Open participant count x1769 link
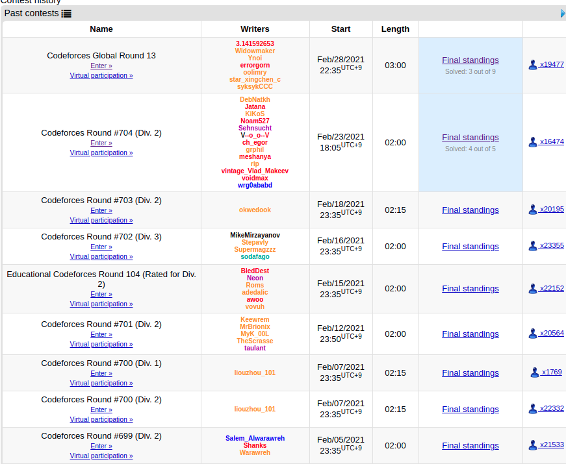Image resolution: width=566 pixels, height=464 pixels. [552, 372]
